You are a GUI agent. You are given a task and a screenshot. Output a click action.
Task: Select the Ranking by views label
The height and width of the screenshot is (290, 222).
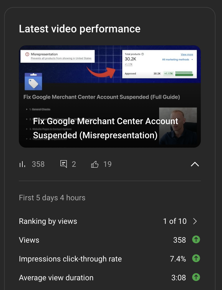pyautogui.click(x=48, y=221)
